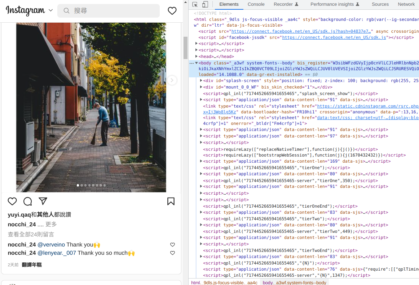This screenshot has height=285, width=419.
Task: Open comments via speech bubble icon
Action: tap(28, 202)
